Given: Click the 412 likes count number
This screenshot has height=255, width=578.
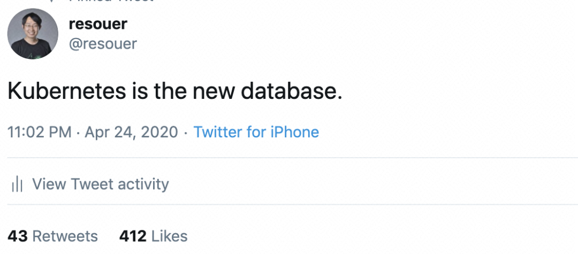Looking at the screenshot, I should [x=133, y=236].
